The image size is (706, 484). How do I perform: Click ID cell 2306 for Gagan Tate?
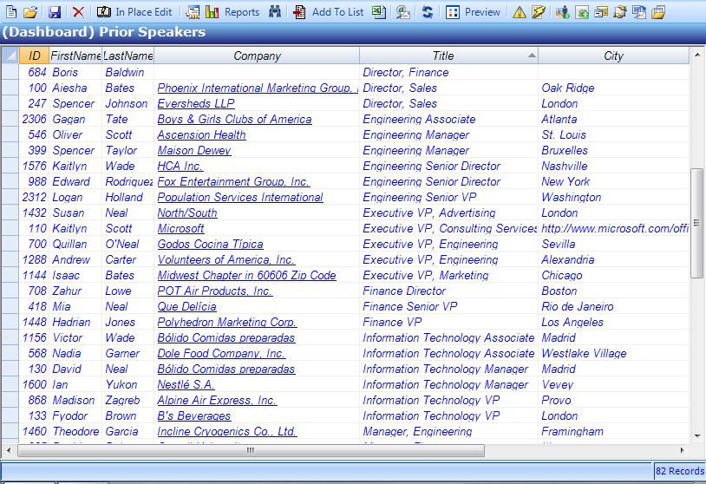tap(34, 120)
